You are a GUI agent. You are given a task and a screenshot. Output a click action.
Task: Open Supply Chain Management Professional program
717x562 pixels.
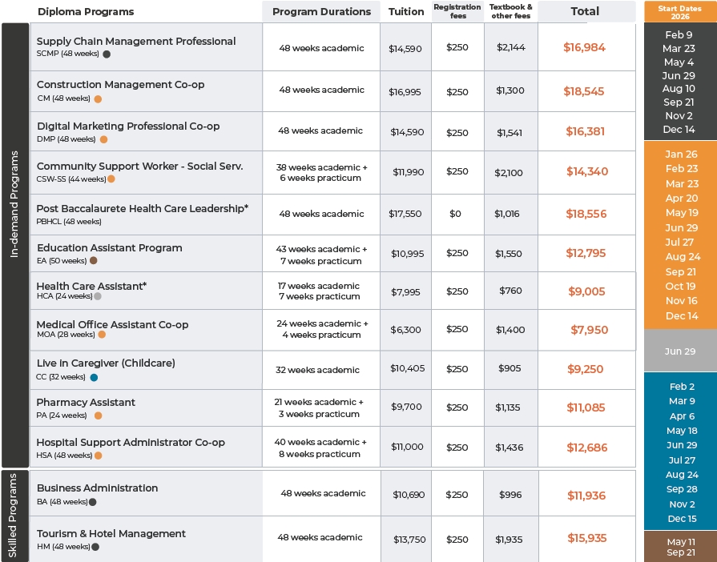(136, 42)
